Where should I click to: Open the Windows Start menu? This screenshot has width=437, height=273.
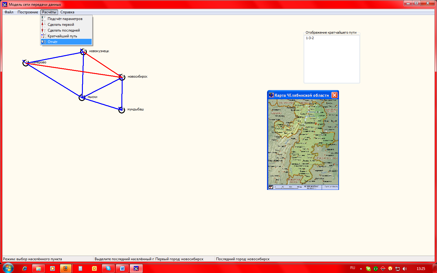tap(8, 268)
